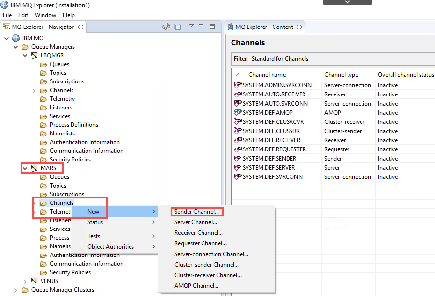Select Process Definitions under IIBQMGR

tap(74, 125)
